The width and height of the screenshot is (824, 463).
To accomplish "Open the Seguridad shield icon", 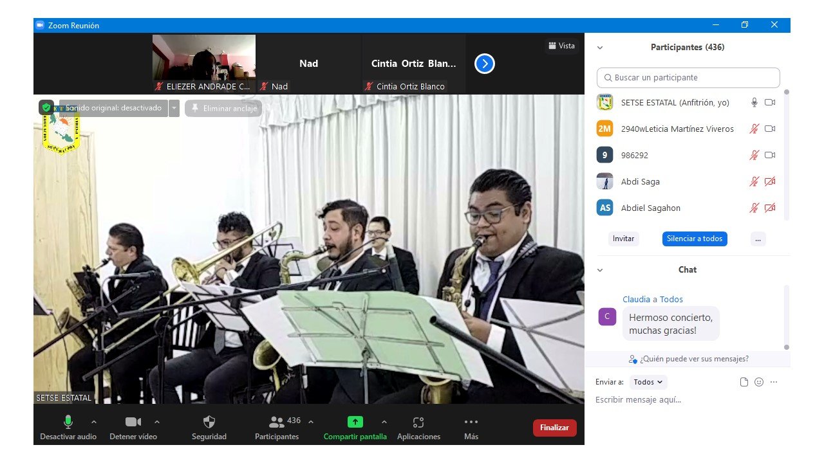I will 209,422.
